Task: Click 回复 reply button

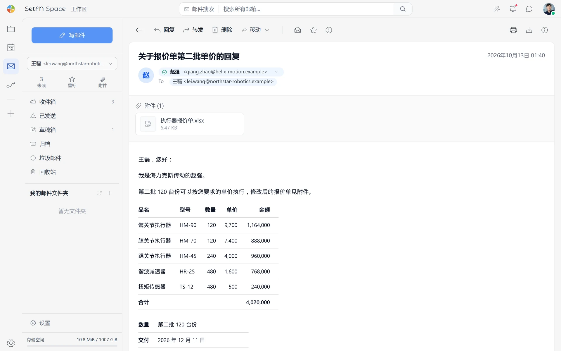Action: coord(164,30)
